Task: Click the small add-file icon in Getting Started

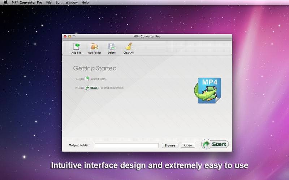Action: pyautogui.click(x=87, y=78)
